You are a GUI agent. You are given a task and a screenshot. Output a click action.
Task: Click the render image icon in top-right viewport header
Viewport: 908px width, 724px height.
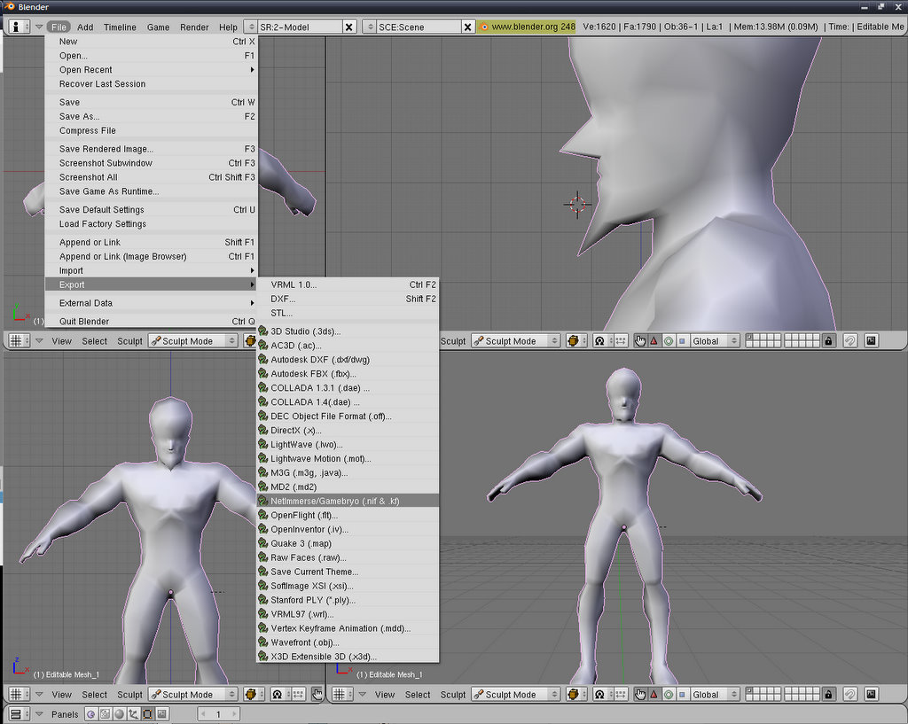click(x=871, y=340)
